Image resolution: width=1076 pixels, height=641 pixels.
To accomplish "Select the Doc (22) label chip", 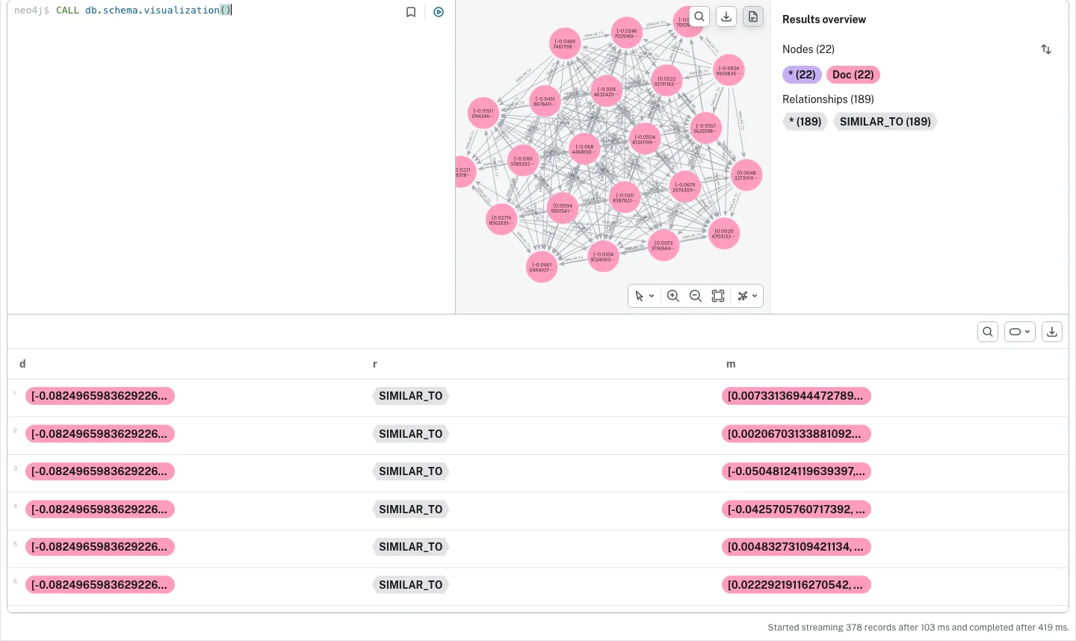I will [x=853, y=75].
